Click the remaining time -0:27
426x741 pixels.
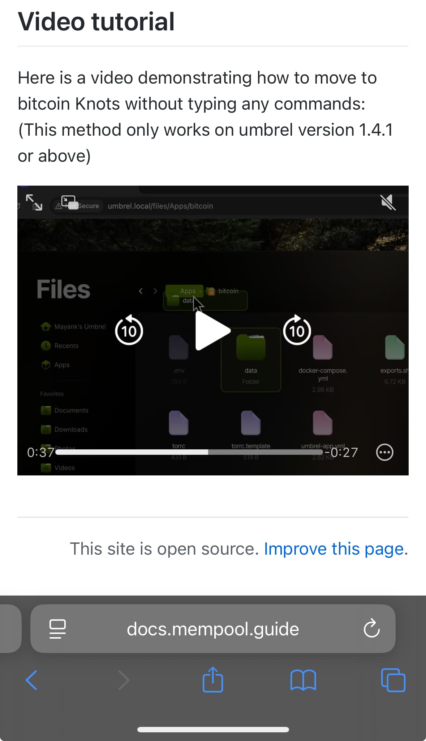(341, 452)
